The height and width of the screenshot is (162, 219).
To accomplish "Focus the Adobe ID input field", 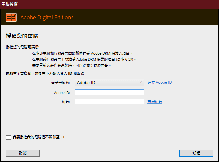I will click(x=109, y=92).
